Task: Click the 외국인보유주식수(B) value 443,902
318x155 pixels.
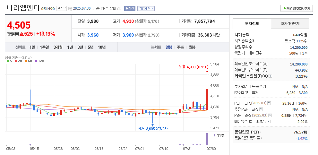Action: point(301,70)
